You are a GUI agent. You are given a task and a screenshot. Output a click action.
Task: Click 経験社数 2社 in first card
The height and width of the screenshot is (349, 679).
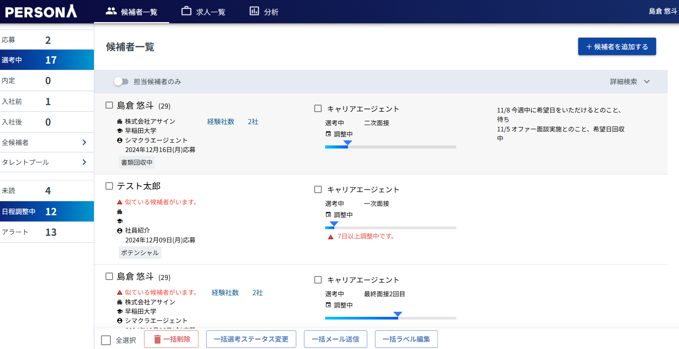232,121
